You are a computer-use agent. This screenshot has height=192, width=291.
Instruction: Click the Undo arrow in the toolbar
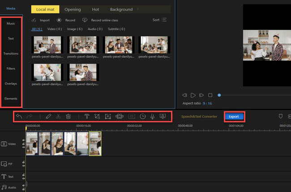[x=19, y=116]
